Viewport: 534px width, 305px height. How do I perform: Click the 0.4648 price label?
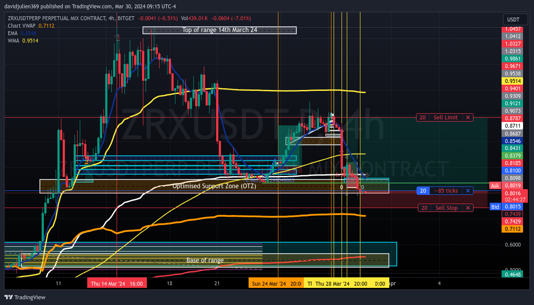coord(513,274)
